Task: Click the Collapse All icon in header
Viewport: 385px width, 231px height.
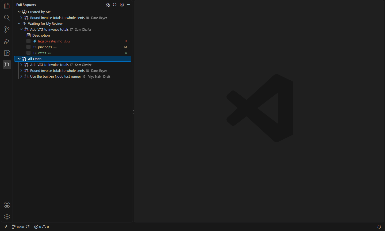Action: pyautogui.click(x=122, y=5)
